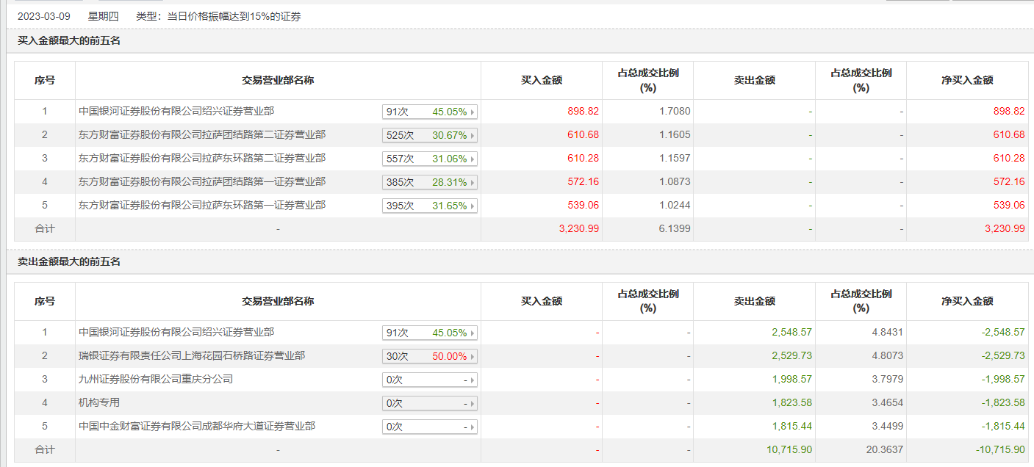Open the 中国中金财富证券成都华府大道证券营业部 link
The image size is (1034, 467).
click(x=197, y=426)
